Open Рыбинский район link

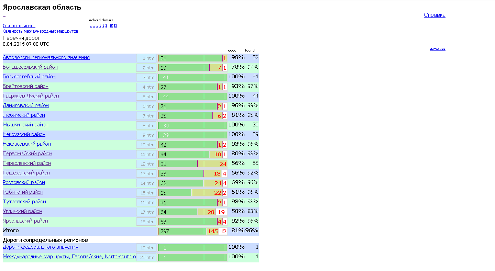click(x=23, y=192)
